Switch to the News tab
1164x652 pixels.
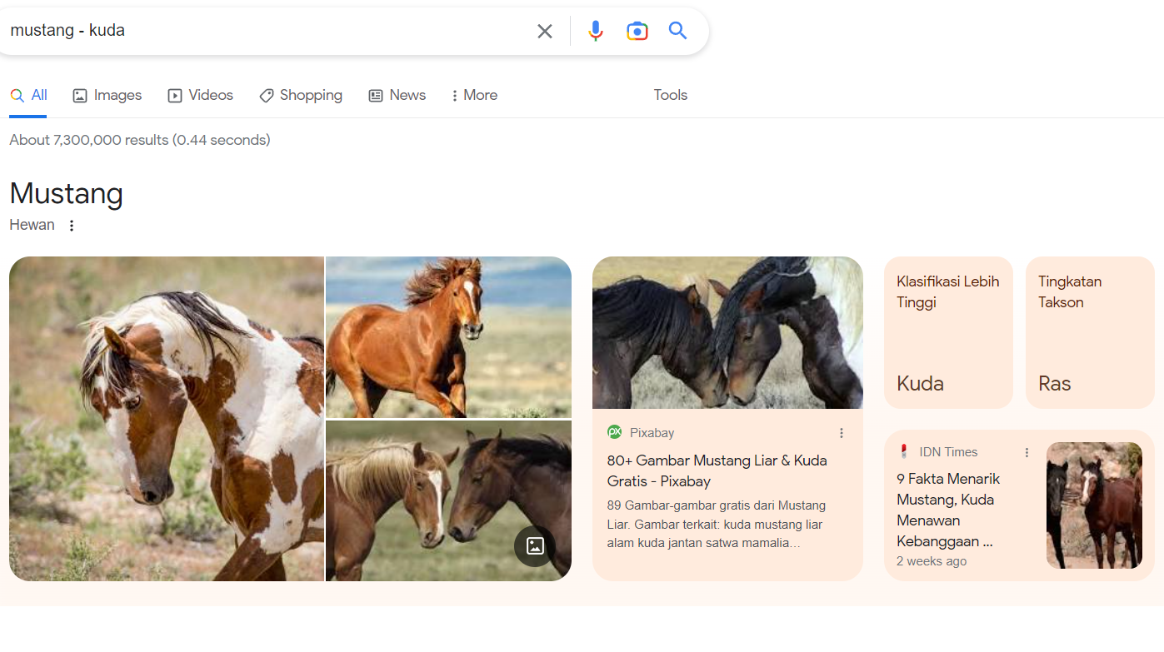397,95
